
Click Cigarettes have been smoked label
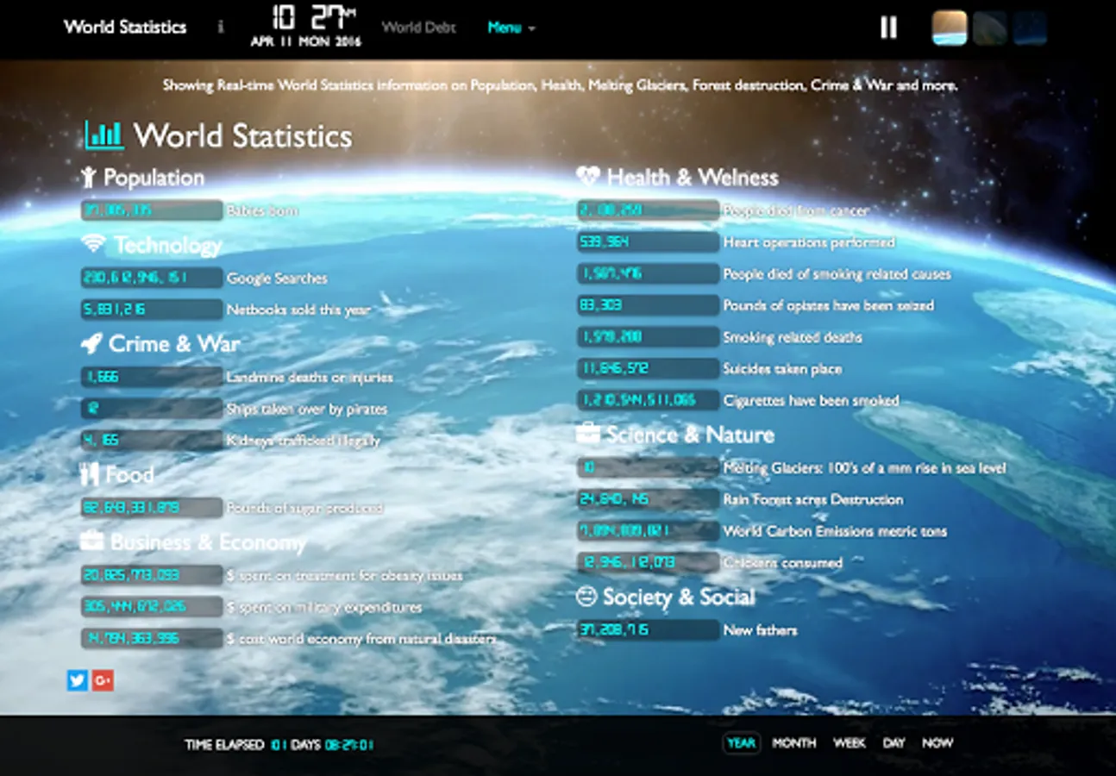point(811,400)
